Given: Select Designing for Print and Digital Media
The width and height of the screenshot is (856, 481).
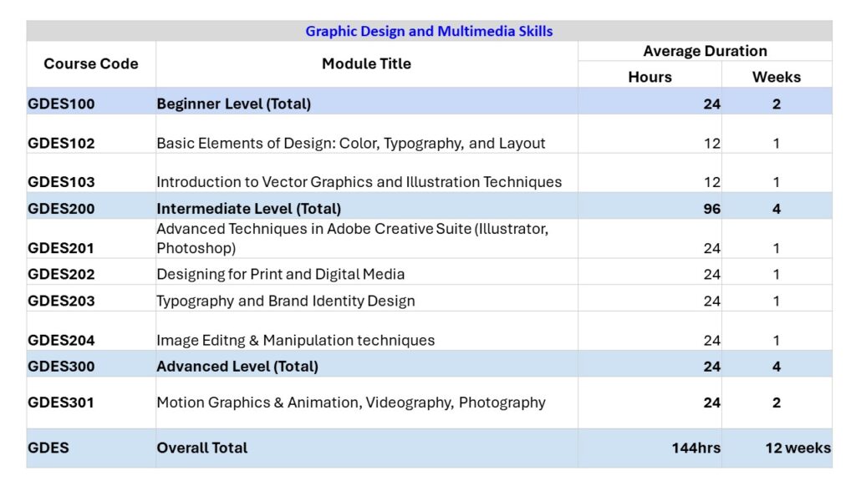Looking at the screenshot, I should 281,274.
